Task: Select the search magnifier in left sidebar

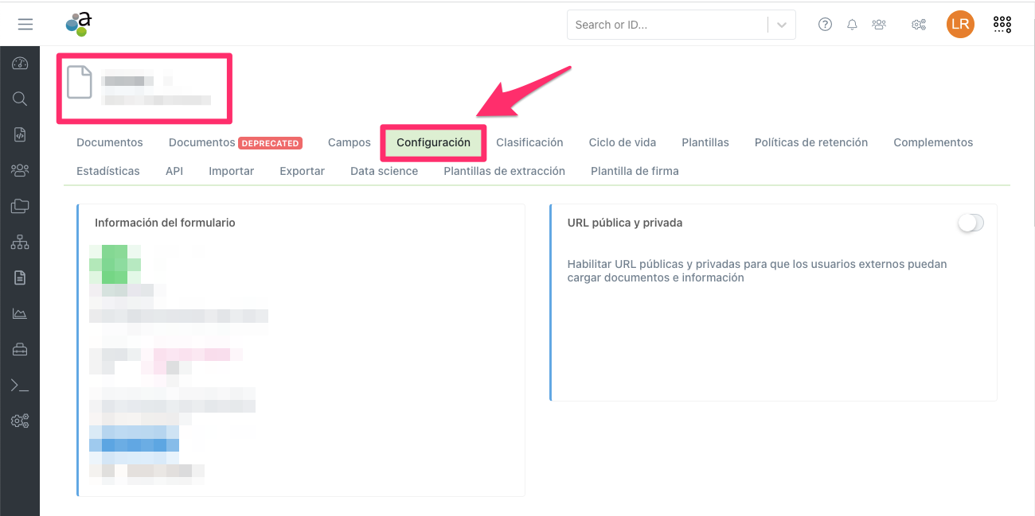Action: 19,99
